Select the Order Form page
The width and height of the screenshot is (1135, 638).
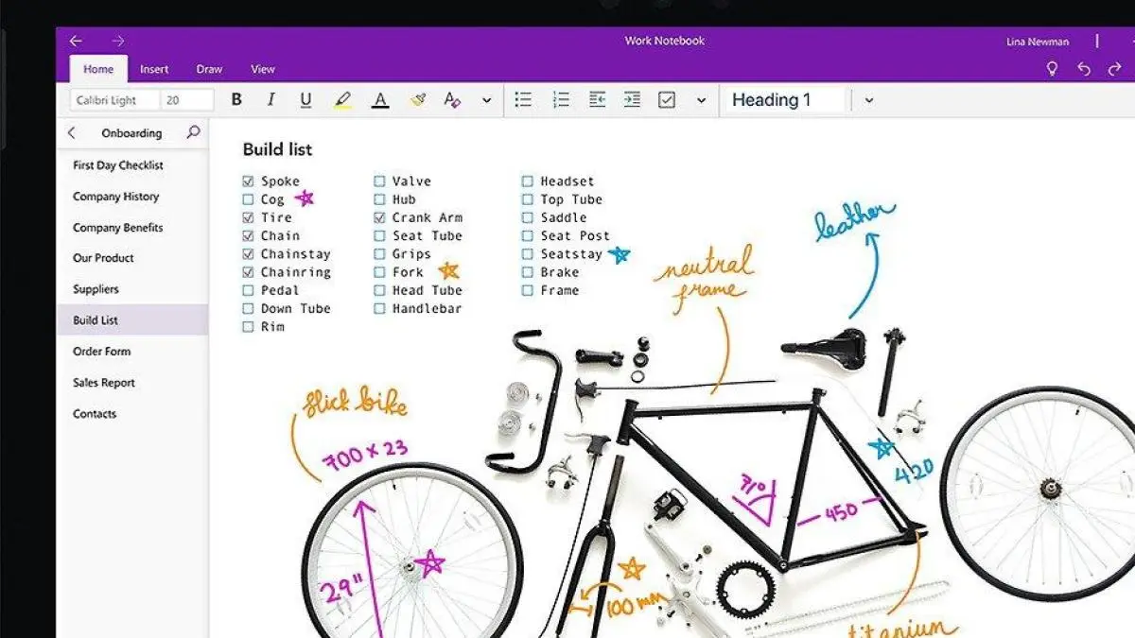point(101,351)
